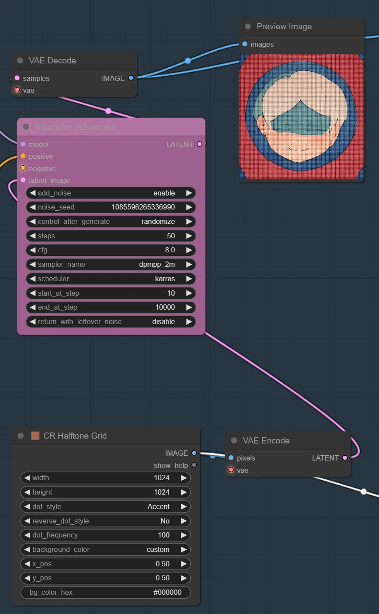Decrease the width value on Halftone Grid
Screen dimensions: 379x614
tap(27, 478)
